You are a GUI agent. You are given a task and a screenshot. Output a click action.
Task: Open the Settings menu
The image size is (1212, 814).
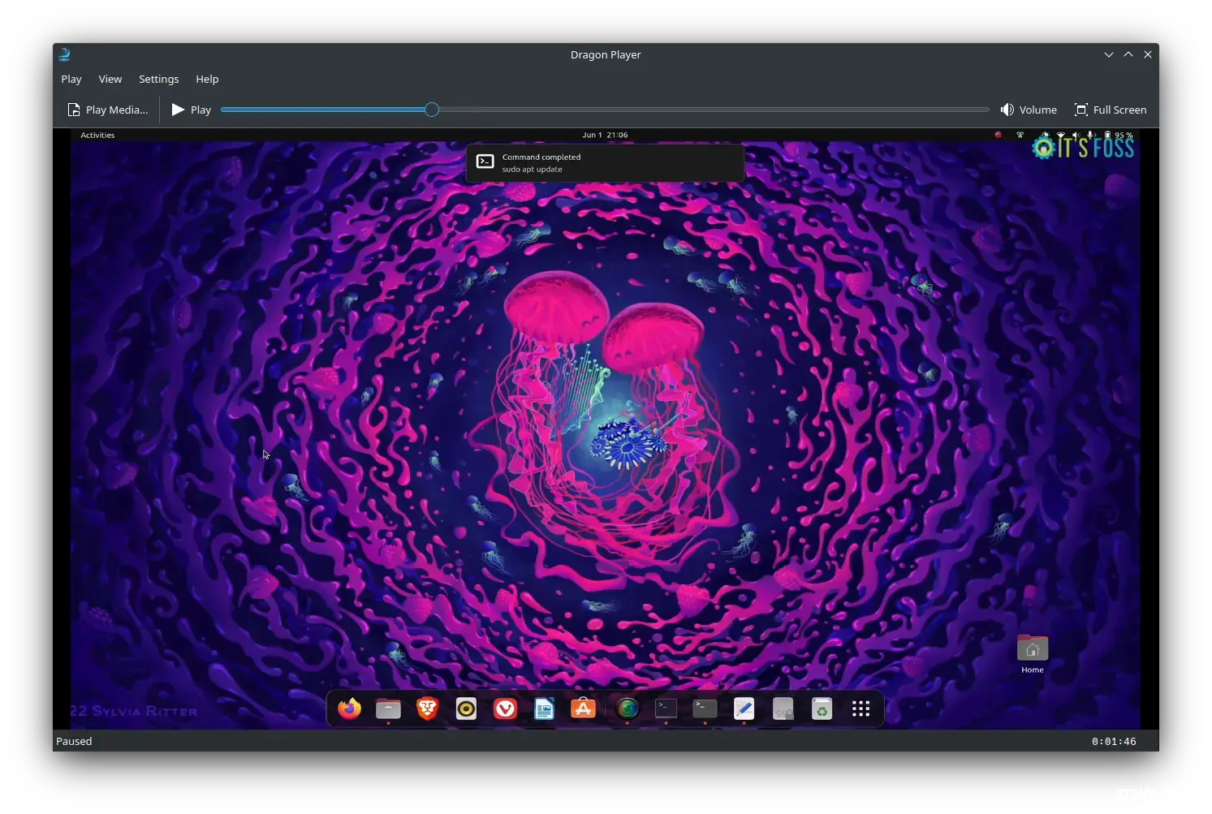pos(158,79)
